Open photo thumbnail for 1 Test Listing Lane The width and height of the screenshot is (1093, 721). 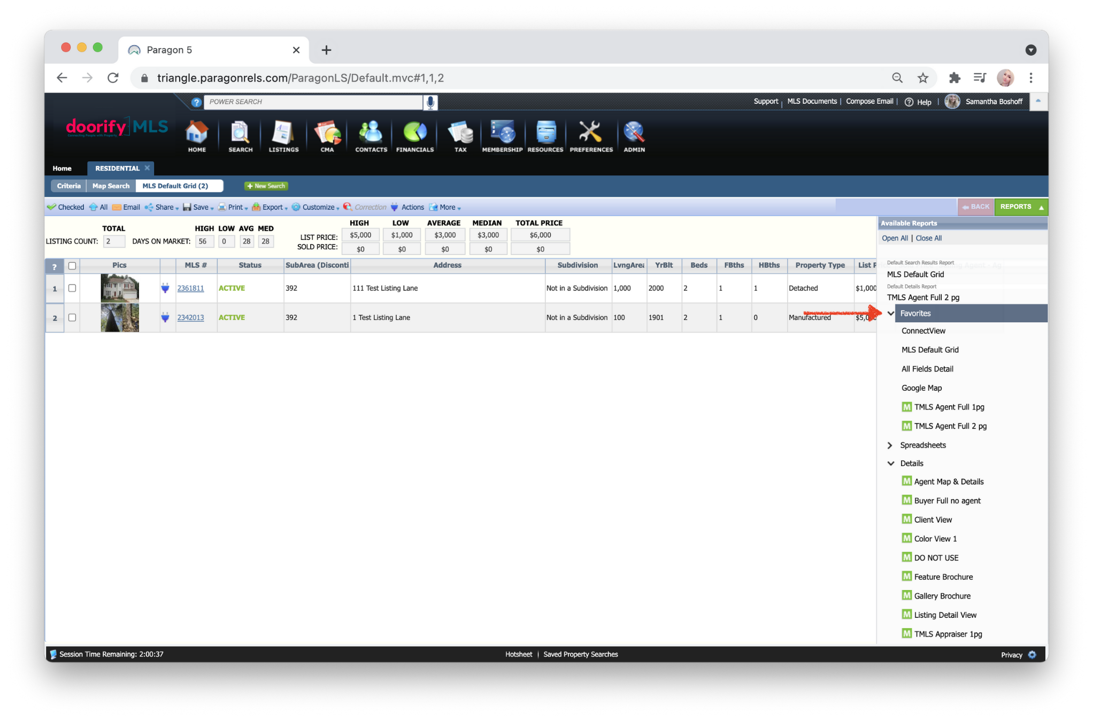[120, 317]
